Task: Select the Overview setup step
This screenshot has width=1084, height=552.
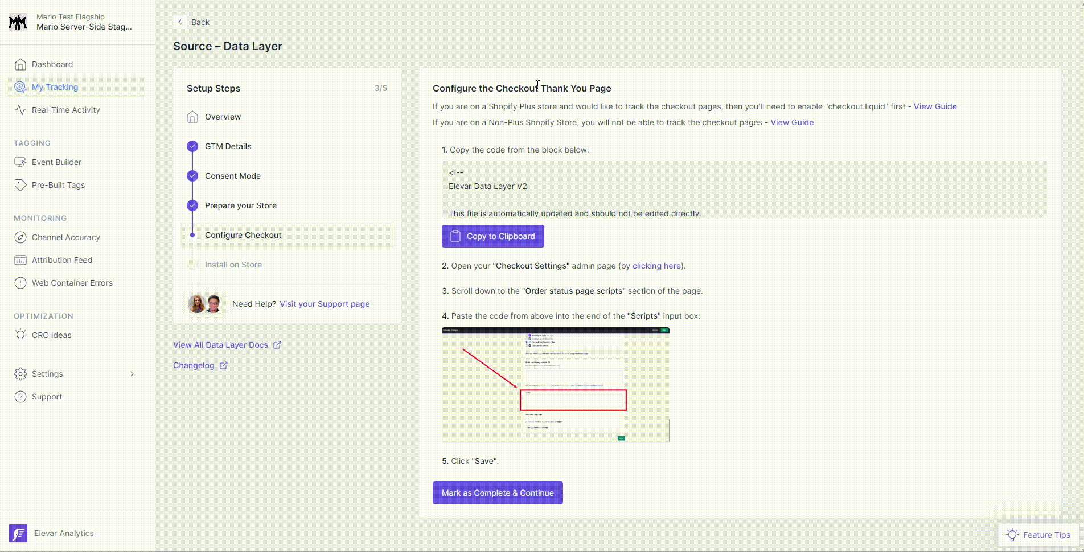Action: (x=287, y=117)
